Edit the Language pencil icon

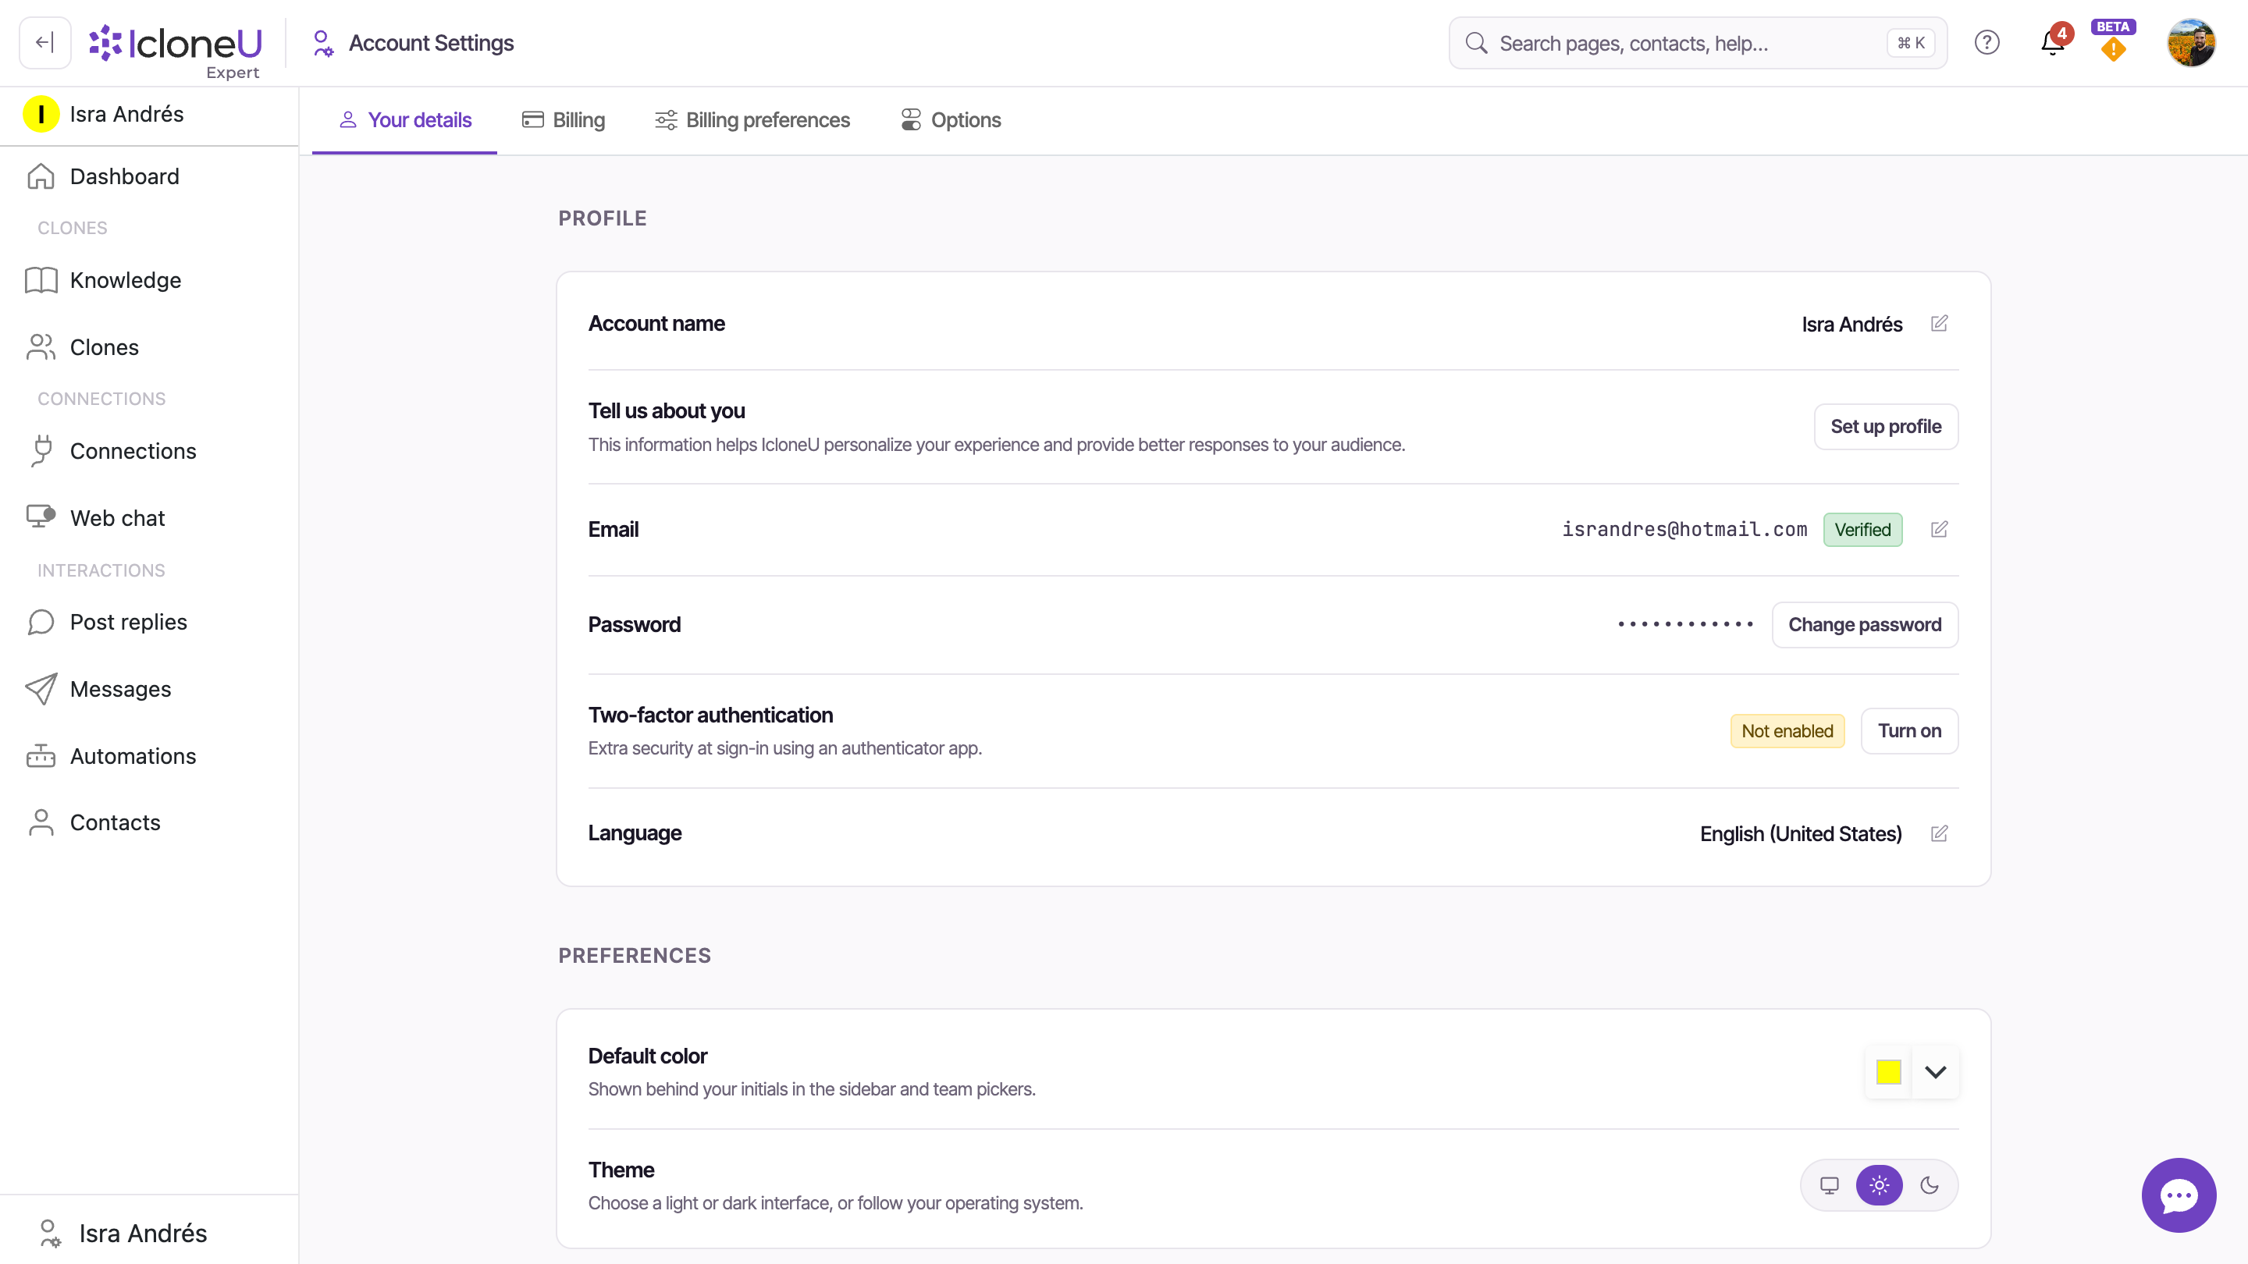coord(1939,833)
